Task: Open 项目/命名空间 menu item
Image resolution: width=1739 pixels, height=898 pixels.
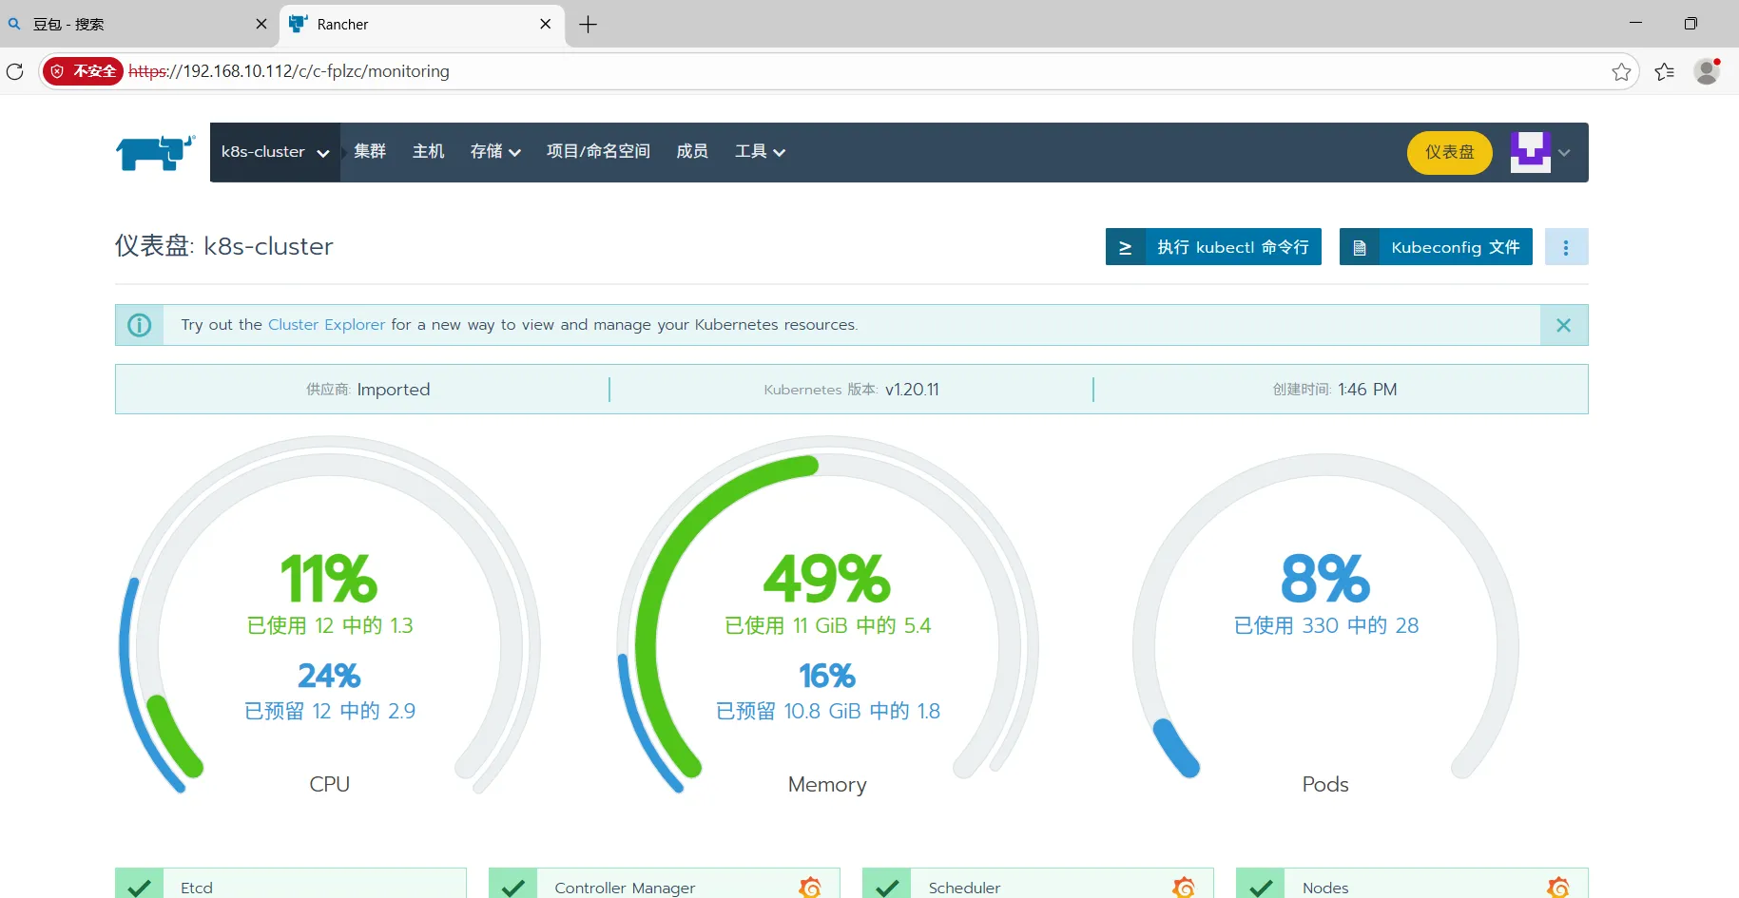Action: click(599, 152)
